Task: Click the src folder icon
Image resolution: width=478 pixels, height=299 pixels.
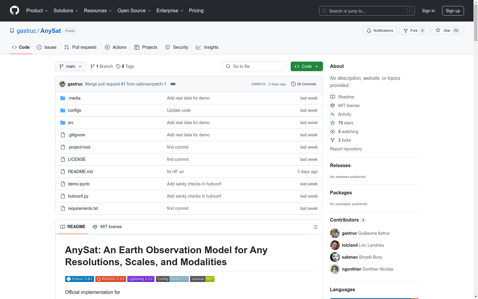Action: pos(63,123)
